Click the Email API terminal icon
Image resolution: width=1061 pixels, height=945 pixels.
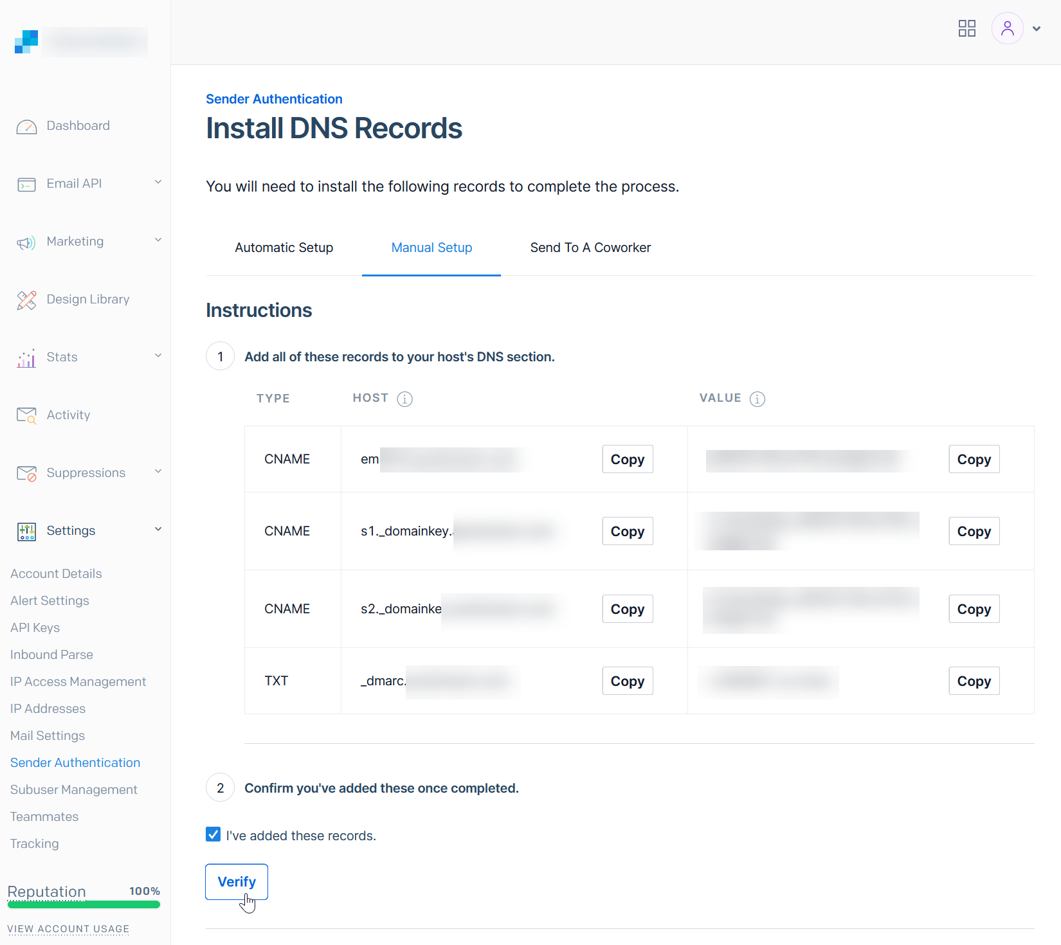pos(26,184)
